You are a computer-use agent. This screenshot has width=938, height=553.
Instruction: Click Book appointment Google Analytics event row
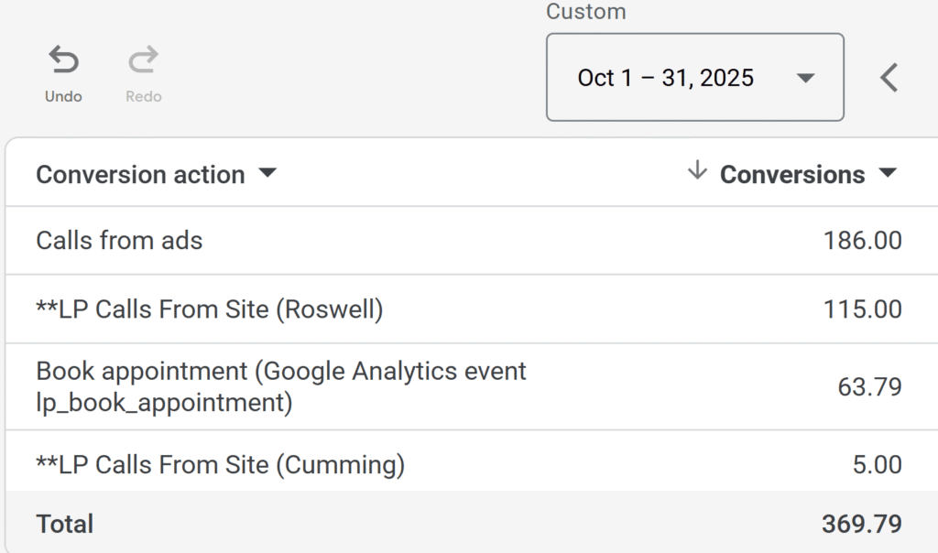472,386
